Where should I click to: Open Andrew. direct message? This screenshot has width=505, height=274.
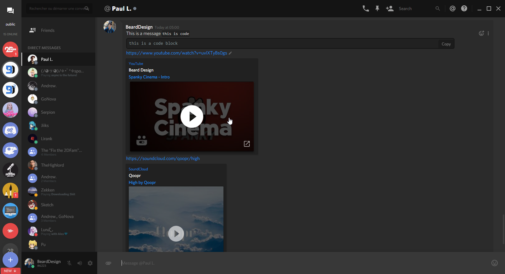pyautogui.click(x=58, y=86)
